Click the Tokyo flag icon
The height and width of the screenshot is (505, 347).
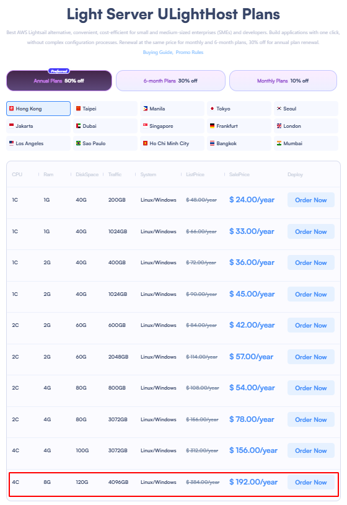pos(213,109)
